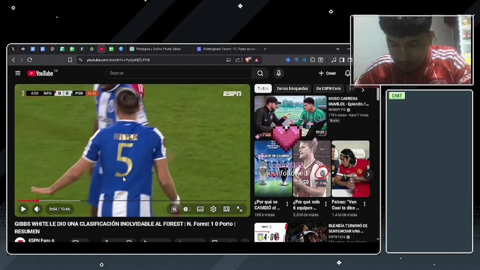480x270 pixels.
Task: Click the green CHAT label
Action: tap(397, 96)
